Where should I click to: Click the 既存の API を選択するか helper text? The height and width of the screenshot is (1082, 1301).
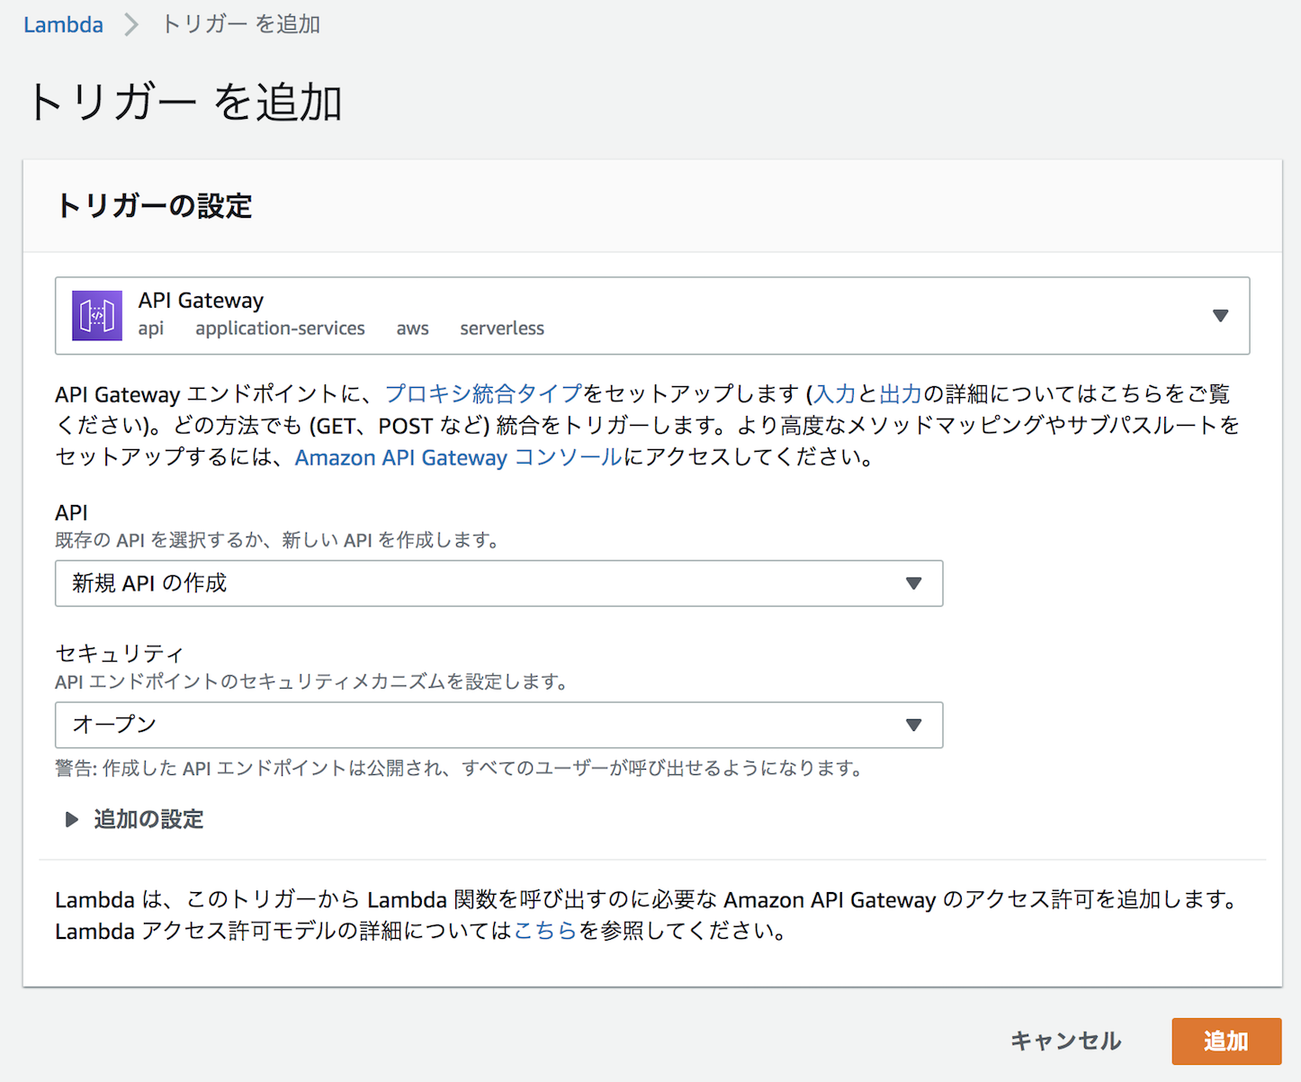click(x=277, y=540)
